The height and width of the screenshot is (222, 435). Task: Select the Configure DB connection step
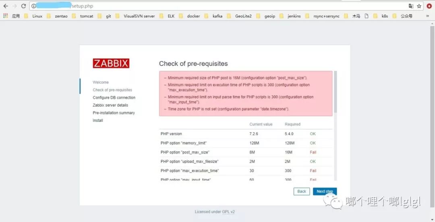coord(114,98)
